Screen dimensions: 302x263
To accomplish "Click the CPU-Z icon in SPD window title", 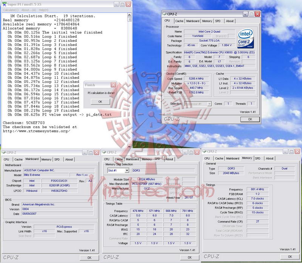I will pos(104,152).
